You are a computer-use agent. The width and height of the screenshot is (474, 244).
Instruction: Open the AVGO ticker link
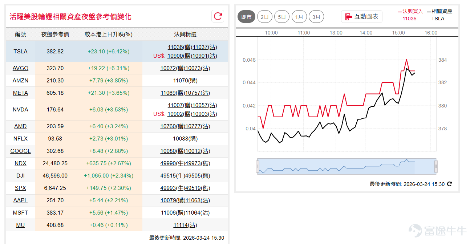pyautogui.click(x=20, y=68)
